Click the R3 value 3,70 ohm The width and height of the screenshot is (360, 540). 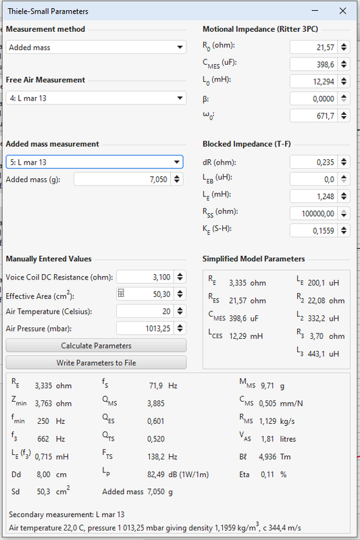[x=327, y=336]
